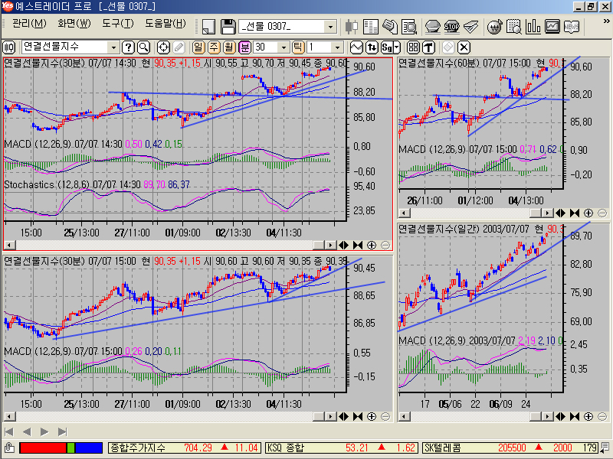Screen dimensions: 613x459
Task: Open the _선물 0307_ workspace dropdown
Action: 331,27
